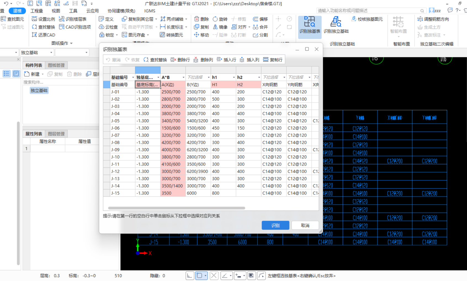The image size is (467, 281).
Task: Select the 独立基础 tree item
Action: pos(39,90)
